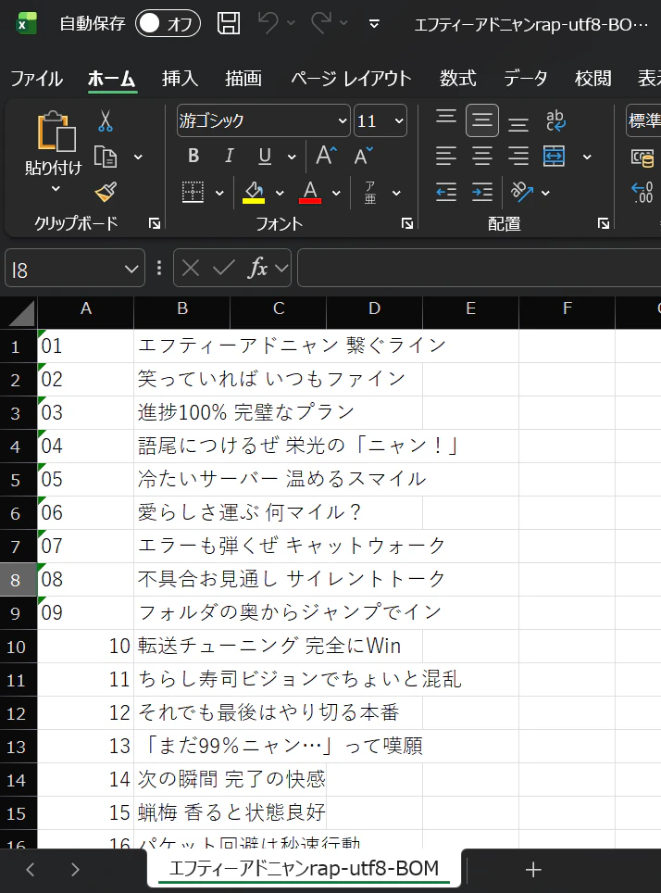Click the Insert Function fx icon
This screenshot has width=661, height=893.
tap(257, 267)
